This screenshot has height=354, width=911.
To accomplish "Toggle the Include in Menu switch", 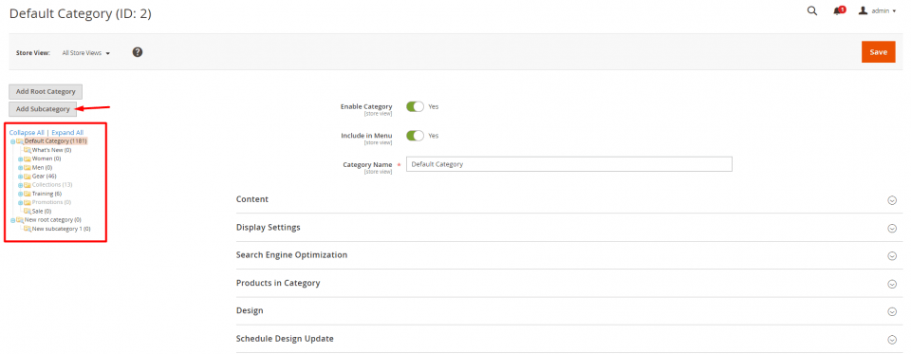I will 415,136.
